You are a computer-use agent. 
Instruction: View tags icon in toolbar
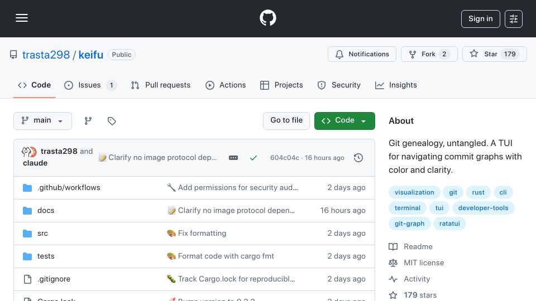[x=112, y=121]
